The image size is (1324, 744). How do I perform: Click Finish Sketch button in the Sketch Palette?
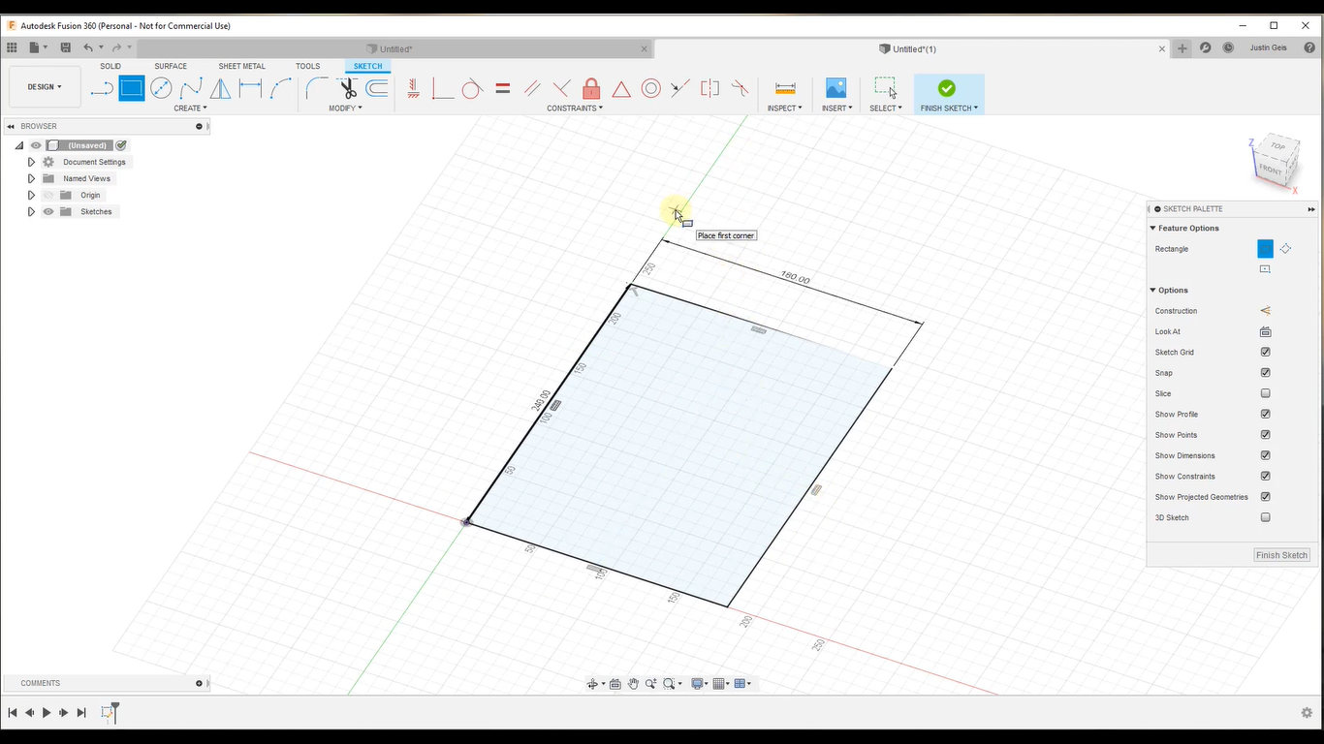[x=1281, y=555]
